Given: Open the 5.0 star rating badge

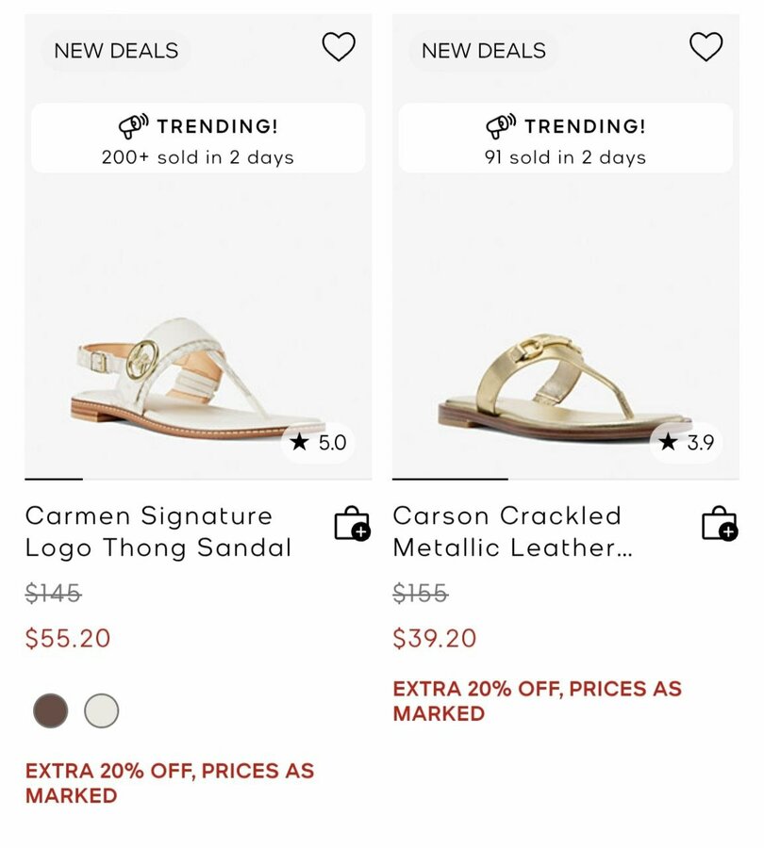Looking at the screenshot, I should [319, 442].
